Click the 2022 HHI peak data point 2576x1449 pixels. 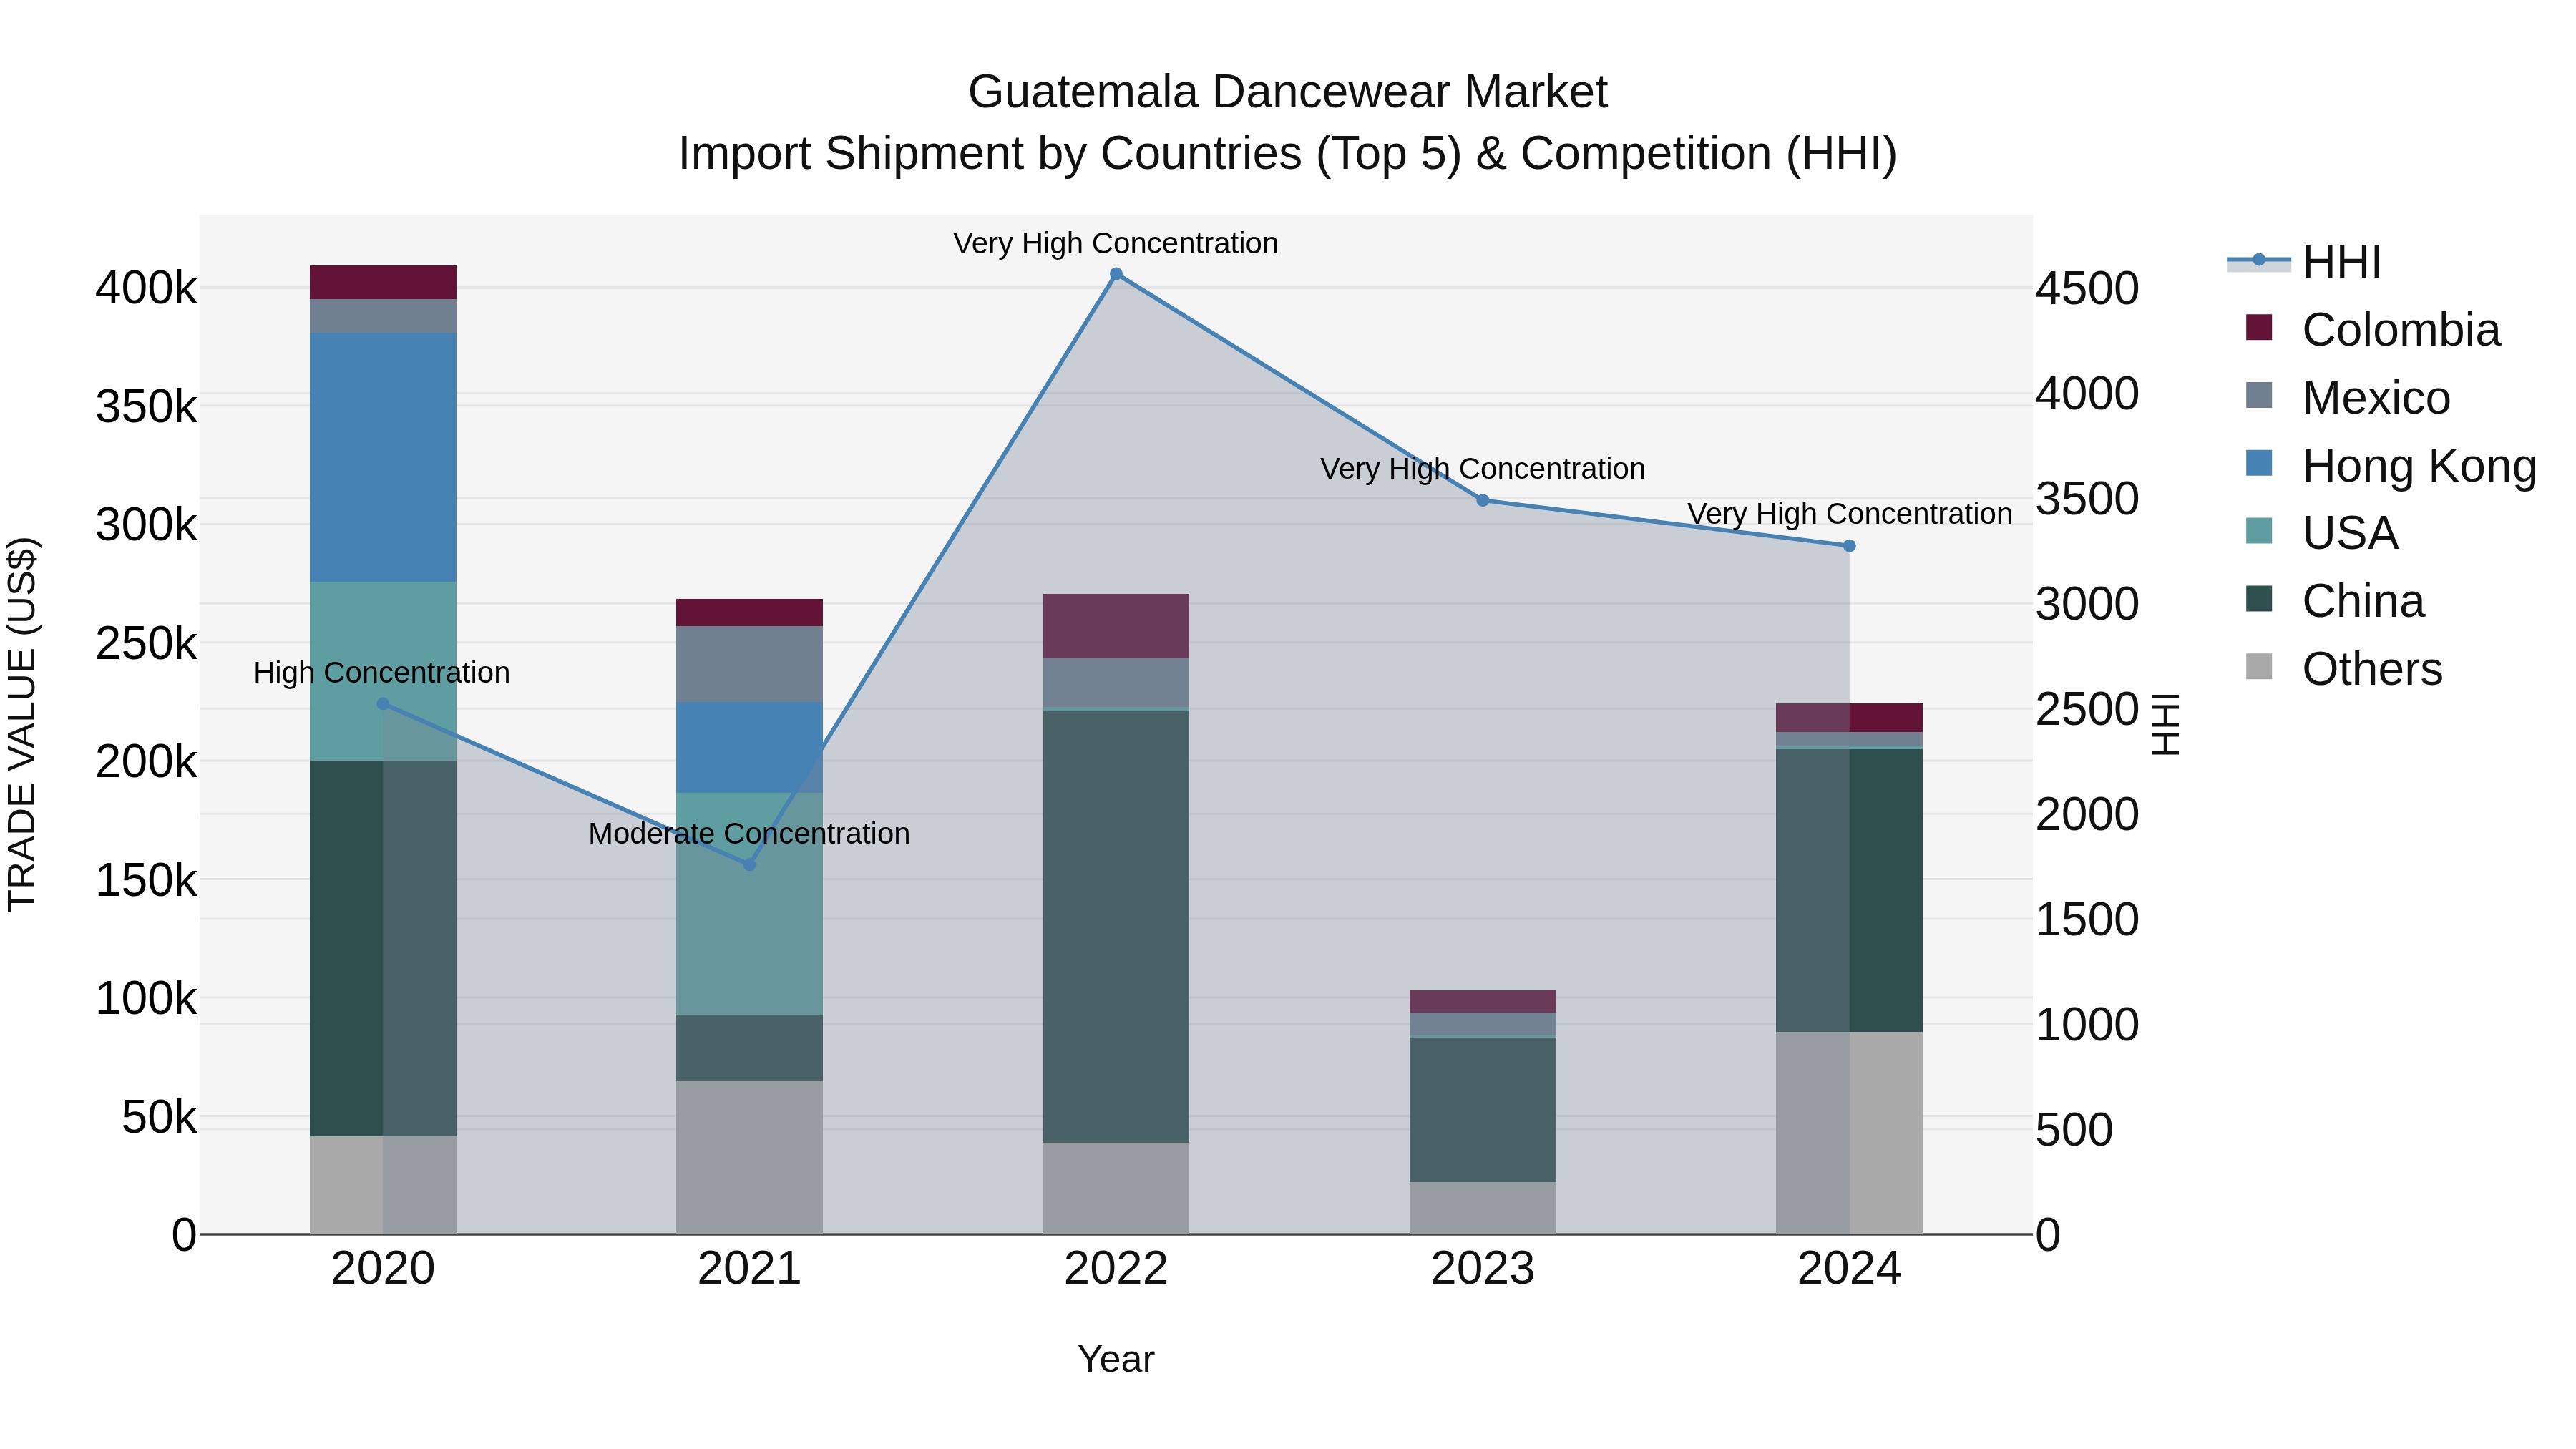coord(1116,274)
